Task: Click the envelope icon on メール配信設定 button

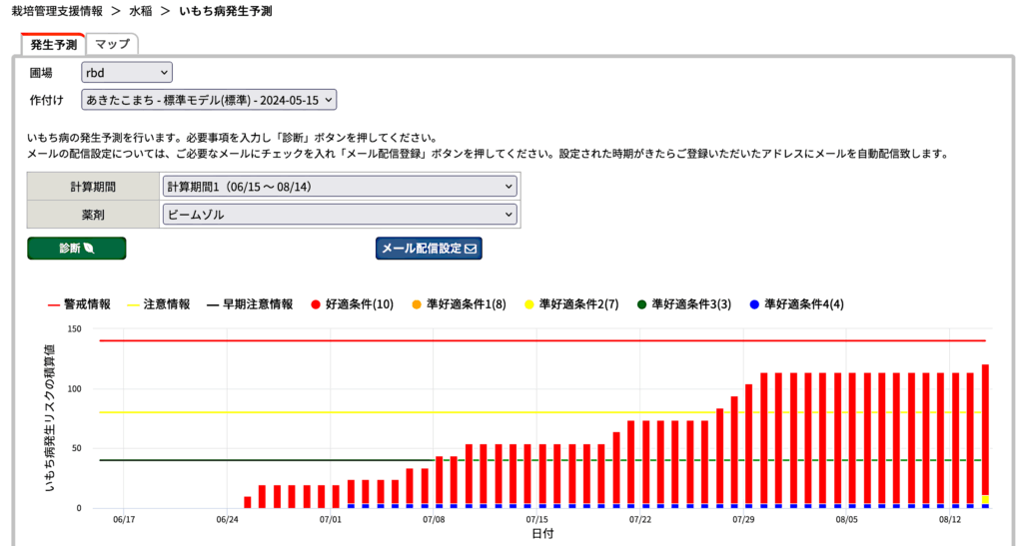Action: pos(471,249)
